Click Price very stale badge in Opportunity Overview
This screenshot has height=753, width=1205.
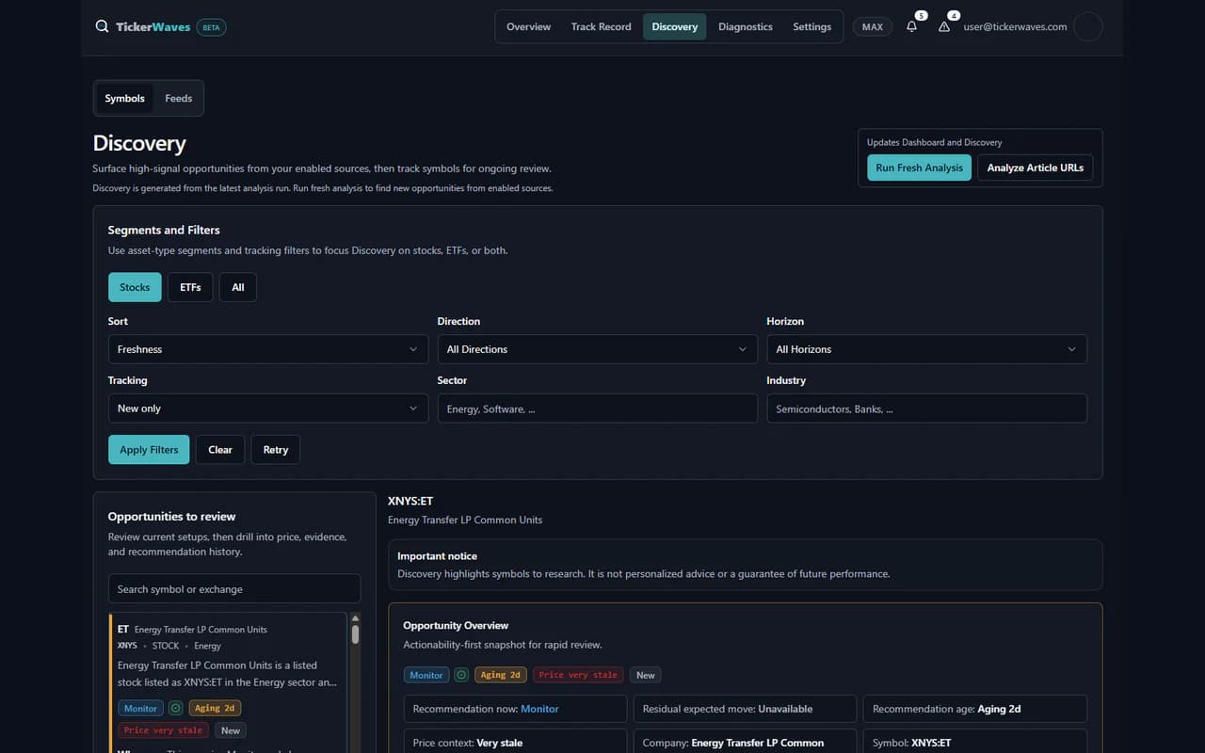[578, 675]
